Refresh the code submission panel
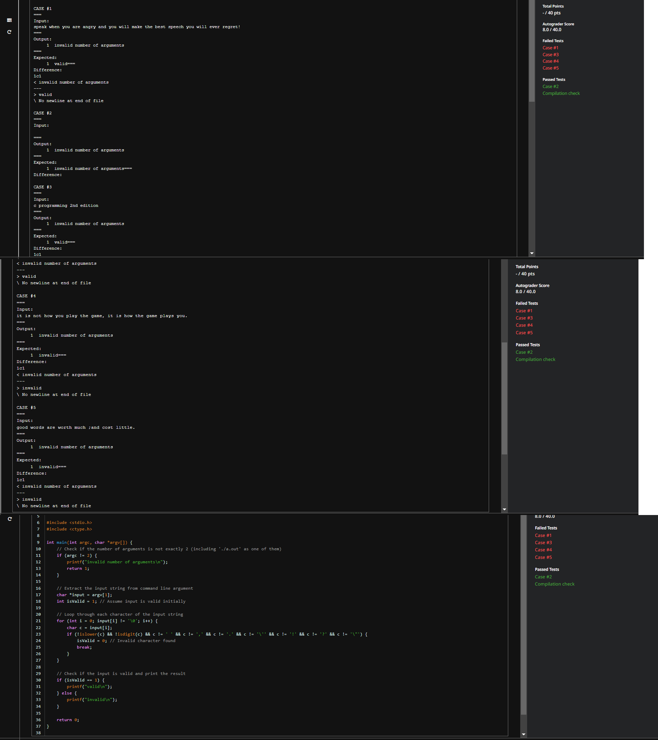This screenshot has height=740, width=658. pyautogui.click(x=10, y=518)
